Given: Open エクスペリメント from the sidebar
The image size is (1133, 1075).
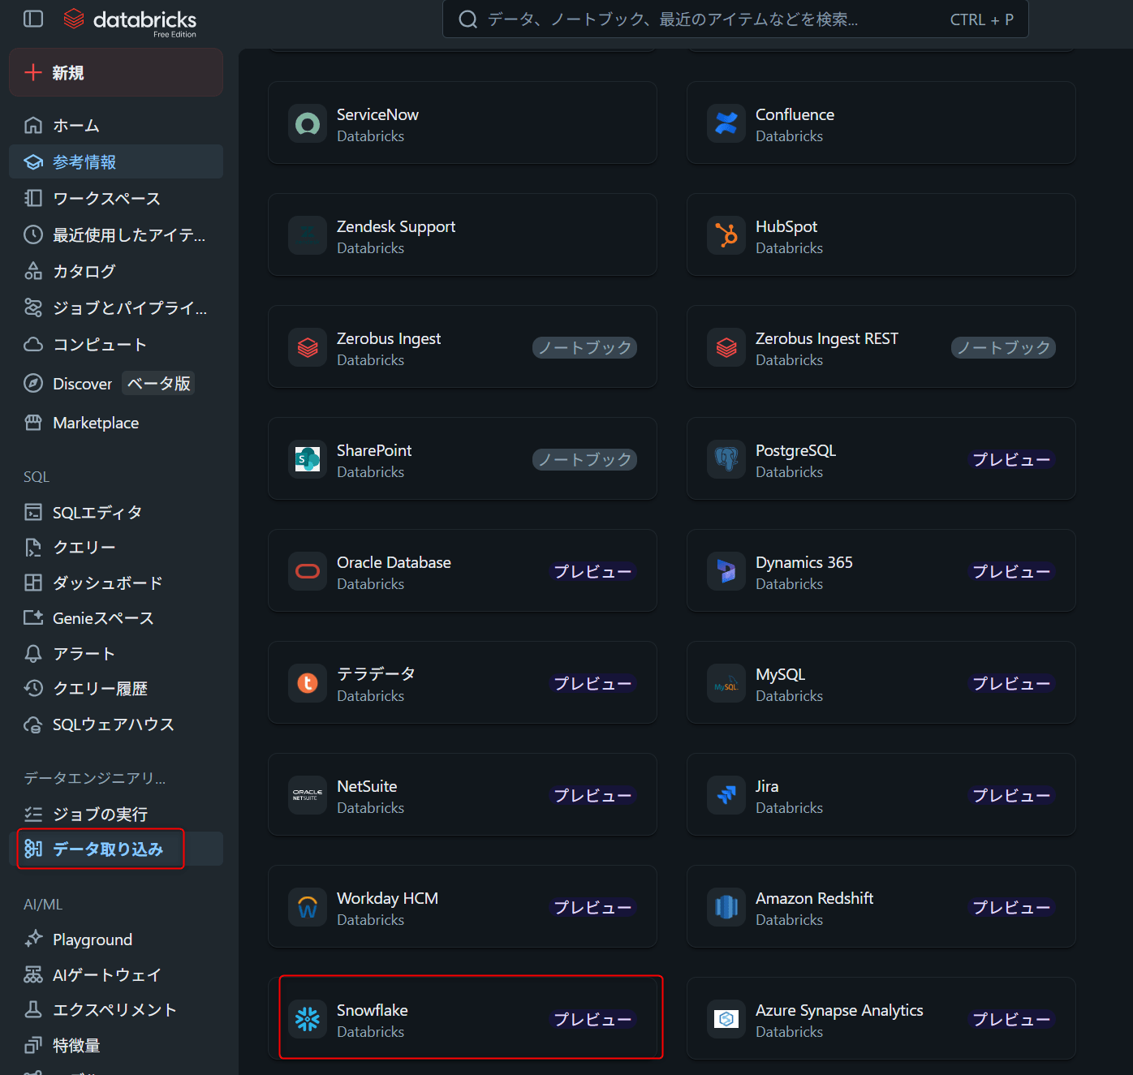Looking at the screenshot, I should coord(116,1009).
